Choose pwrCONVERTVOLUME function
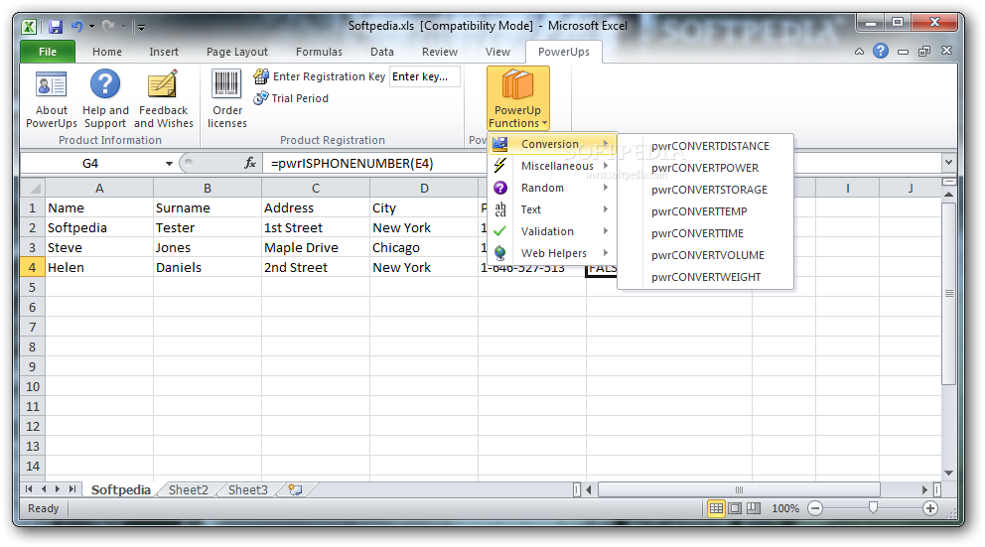 pos(708,255)
